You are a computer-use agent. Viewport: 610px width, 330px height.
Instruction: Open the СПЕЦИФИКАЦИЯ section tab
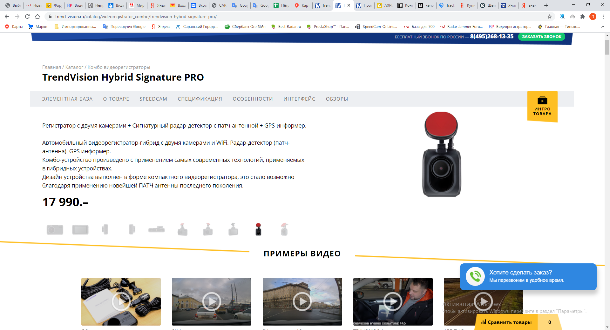(200, 99)
